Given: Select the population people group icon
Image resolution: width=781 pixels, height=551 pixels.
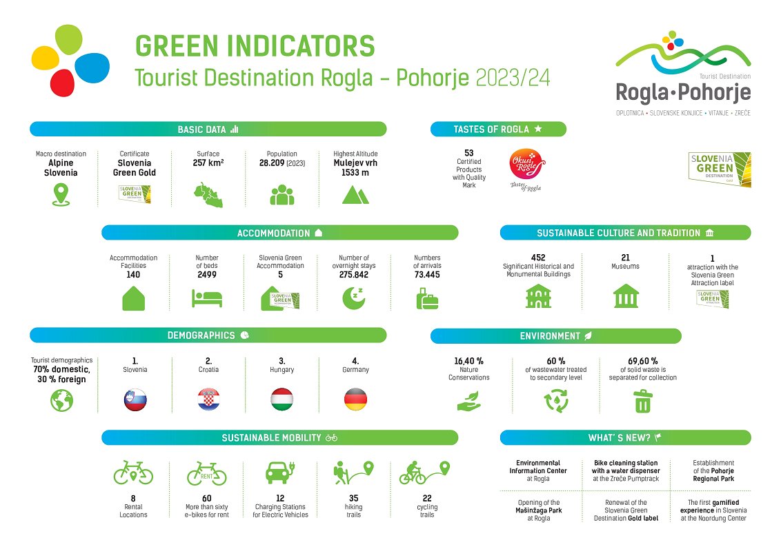Looking at the screenshot, I should pyautogui.click(x=282, y=196).
